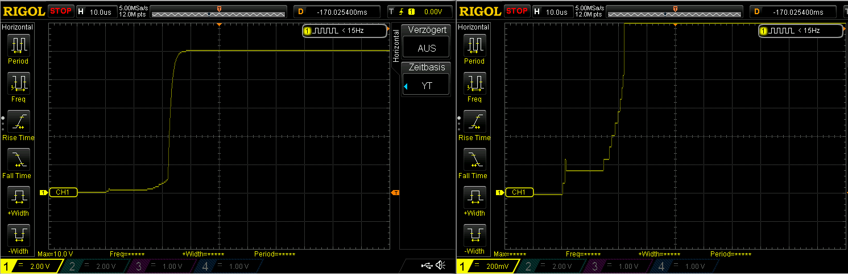Select Rise Time icon on left scope
This screenshot has height=274, width=848.
click(x=18, y=121)
